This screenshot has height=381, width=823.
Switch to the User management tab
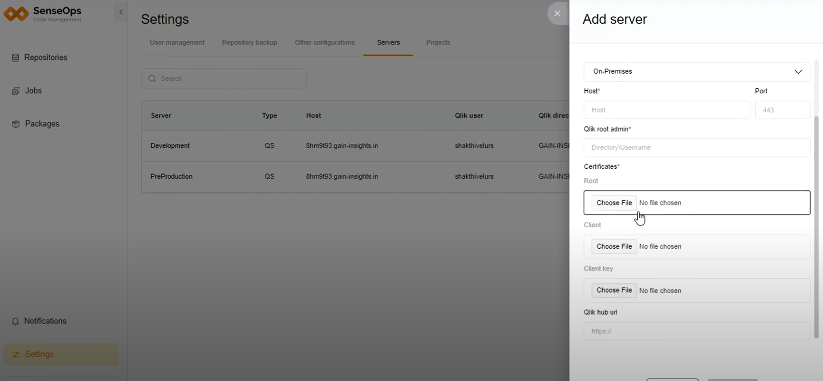[x=177, y=42]
